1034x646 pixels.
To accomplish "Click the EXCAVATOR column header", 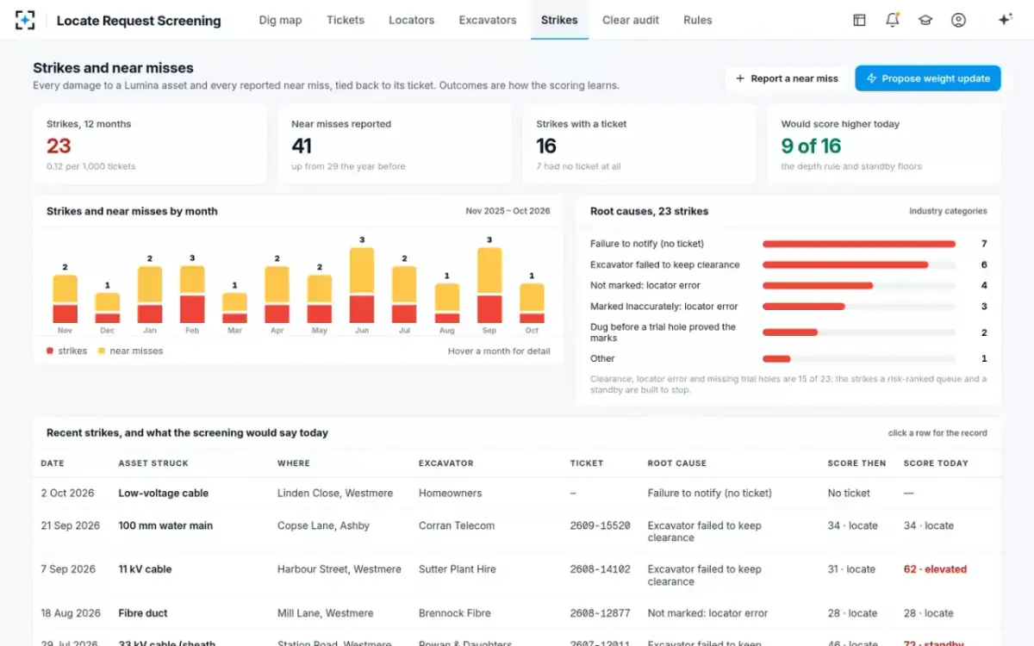I will click(446, 463).
